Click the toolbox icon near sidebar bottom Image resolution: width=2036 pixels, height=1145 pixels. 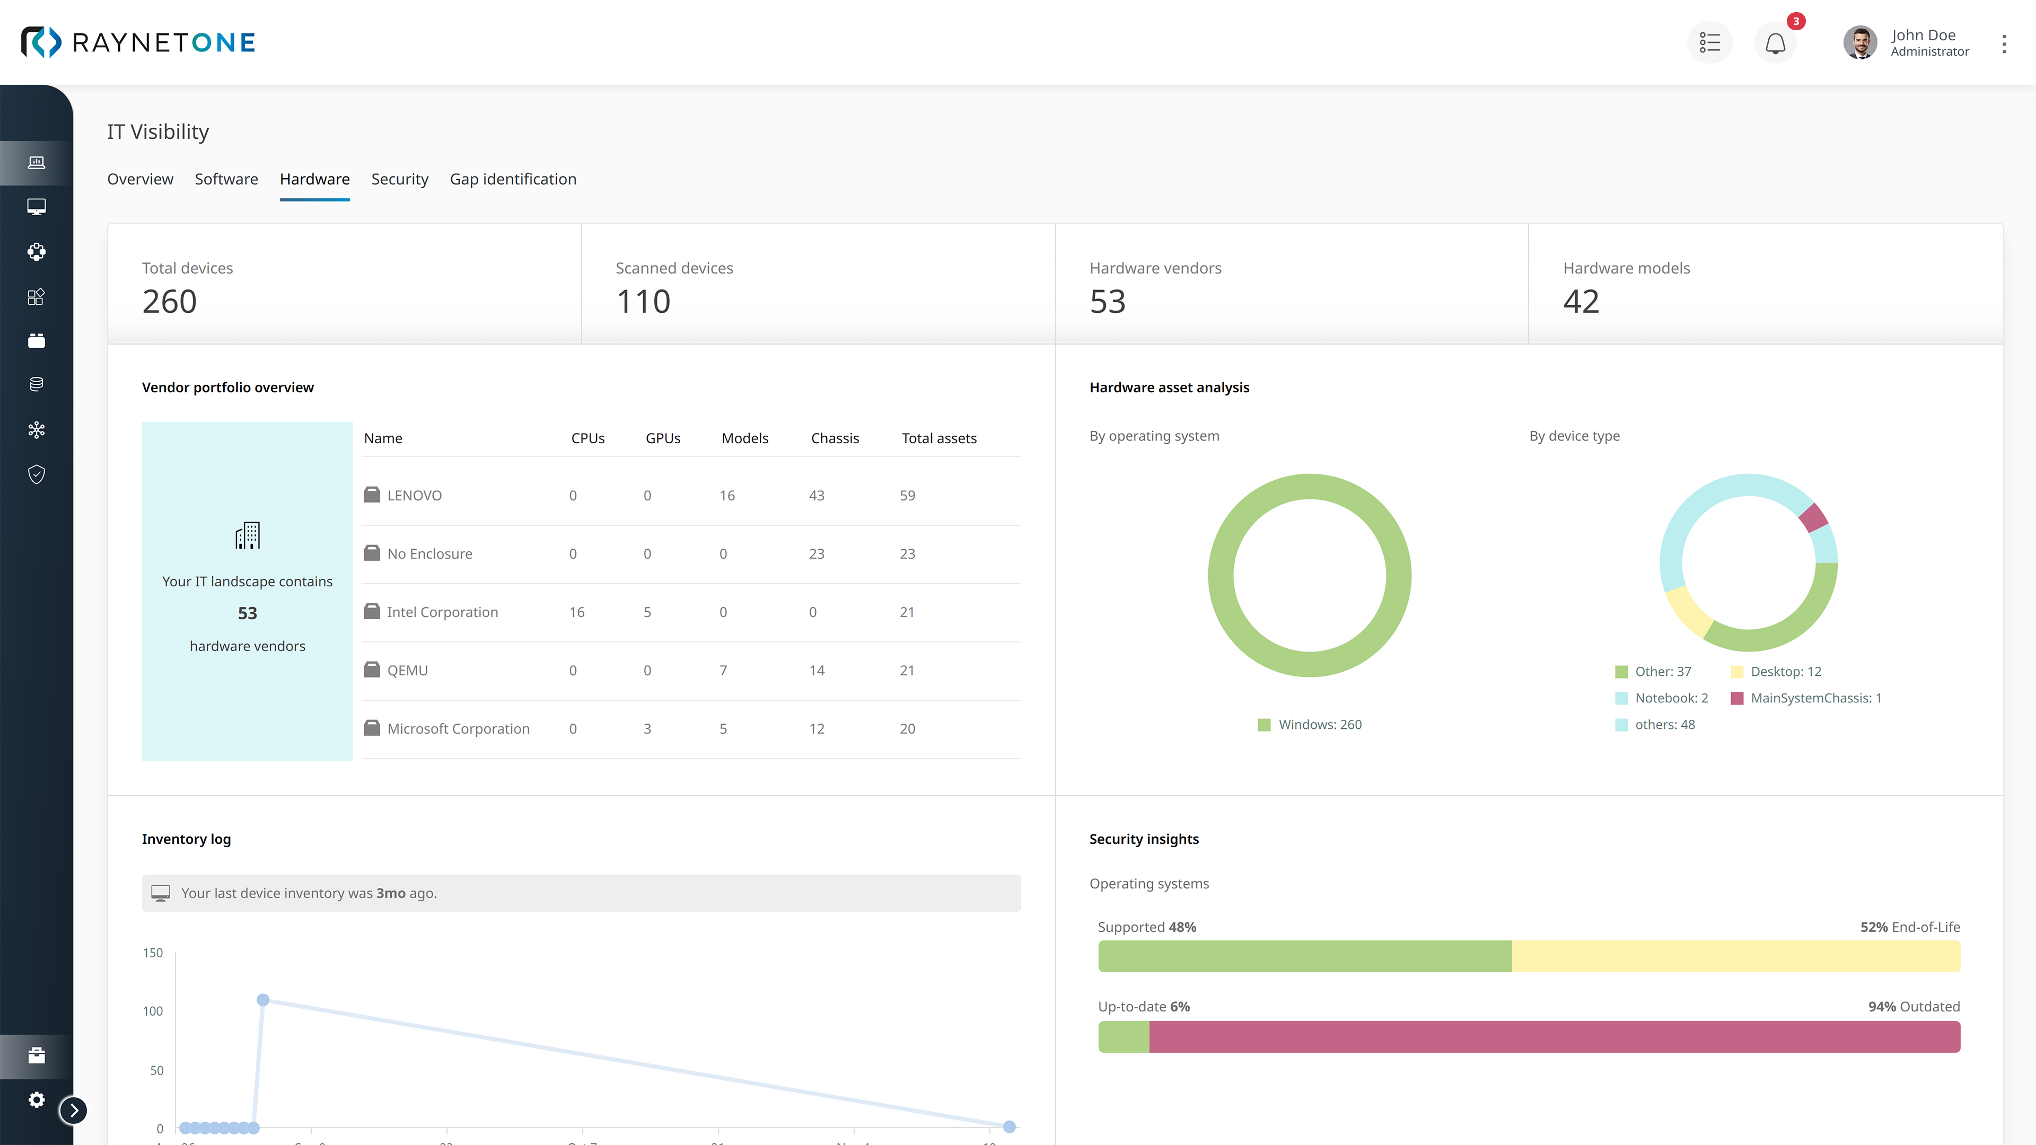tap(36, 1056)
